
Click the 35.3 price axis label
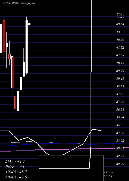point(119,125)
